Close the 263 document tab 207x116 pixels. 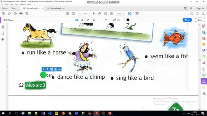click(42, 8)
